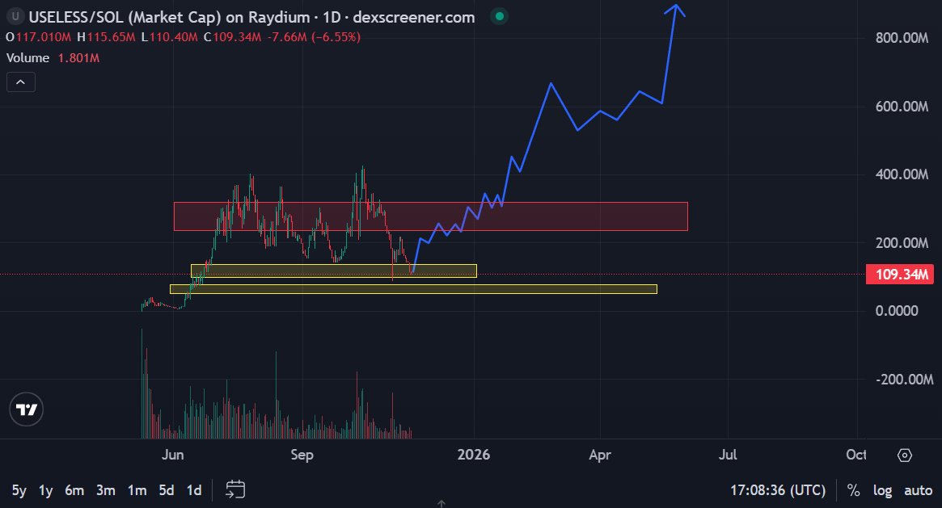Image resolution: width=942 pixels, height=508 pixels.
Task: Open the go-to-date calendar icon
Action: pos(234,489)
